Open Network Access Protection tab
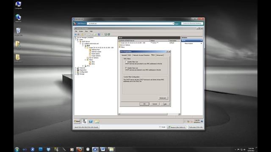The width and height of the screenshot is (271, 152). pos(141,55)
